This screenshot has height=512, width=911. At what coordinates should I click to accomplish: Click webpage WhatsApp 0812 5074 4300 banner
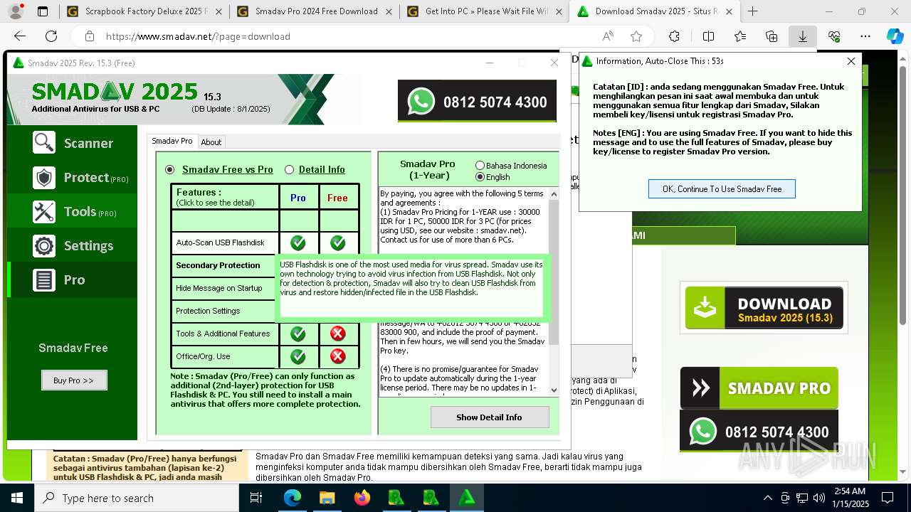click(x=759, y=431)
